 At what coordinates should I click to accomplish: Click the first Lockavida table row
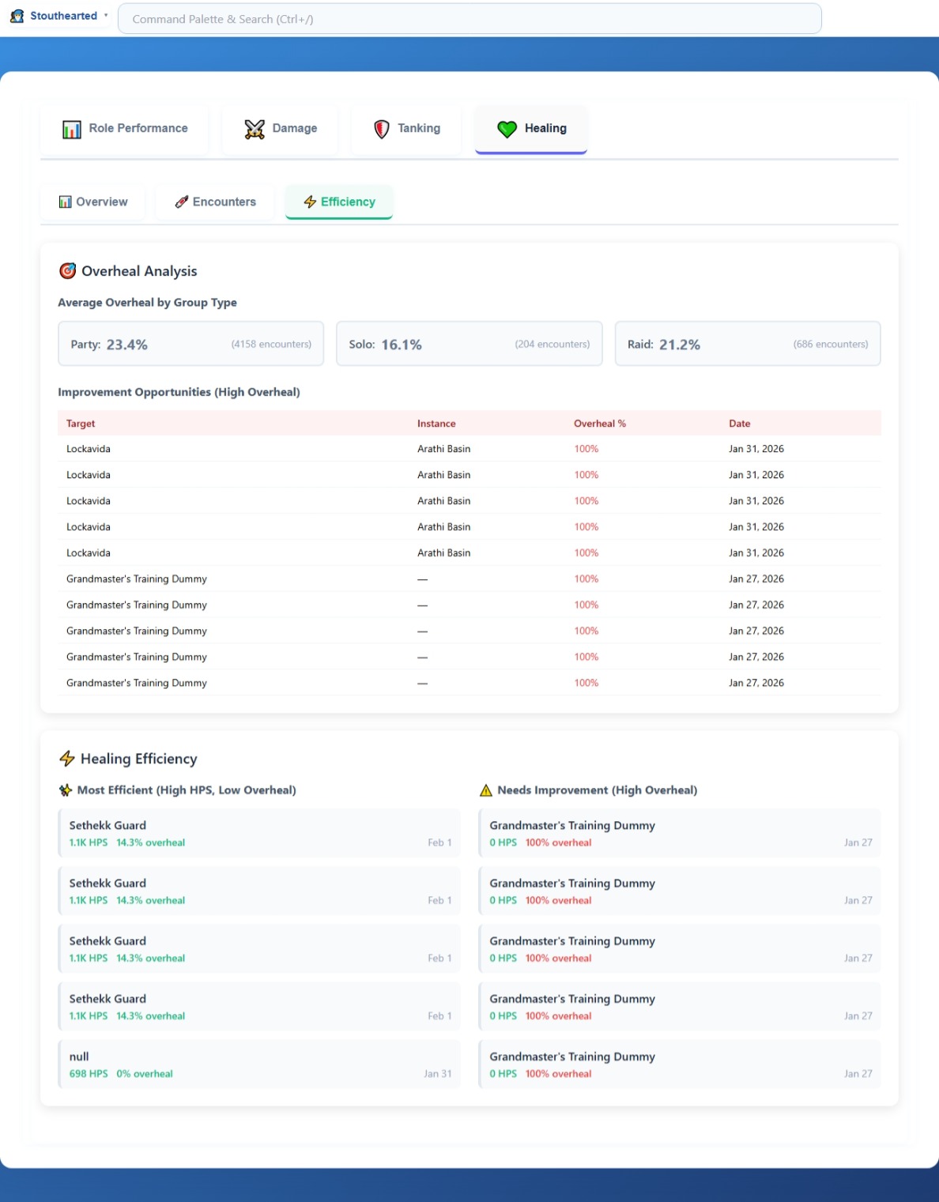tap(469, 449)
